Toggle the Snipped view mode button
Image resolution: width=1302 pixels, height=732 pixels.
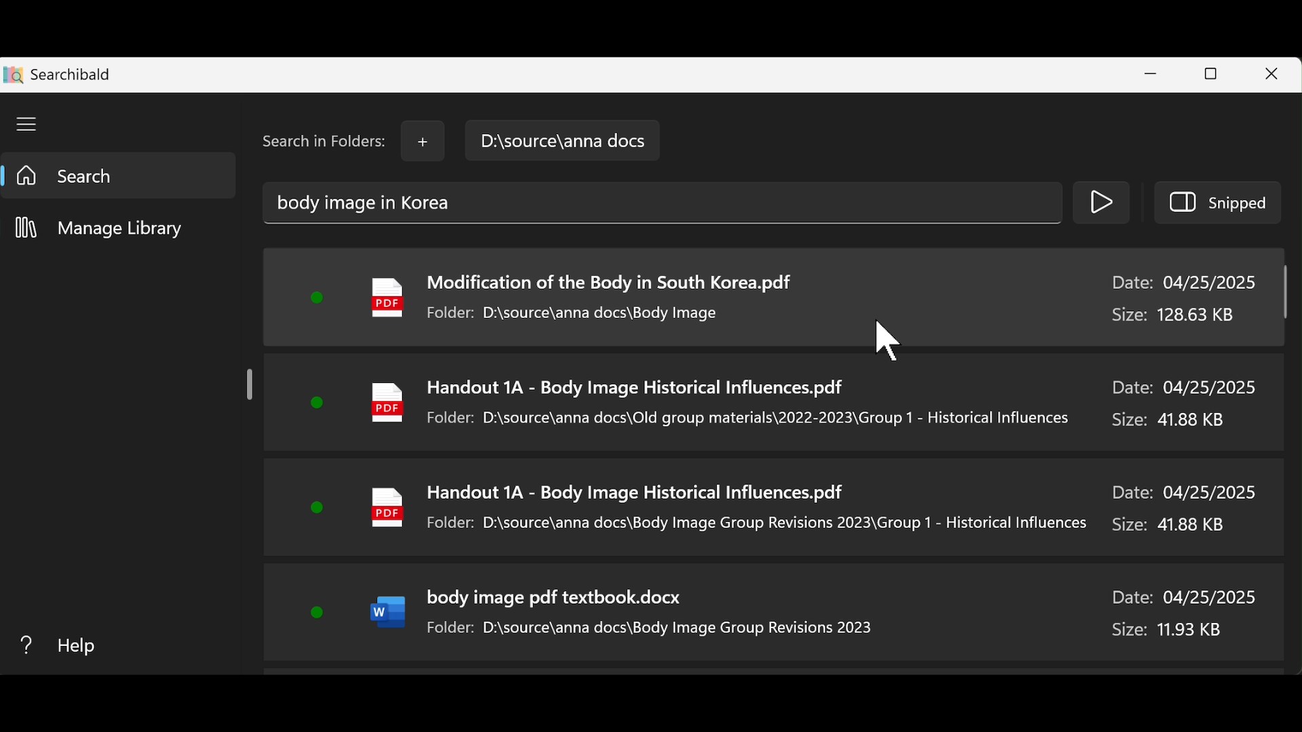[x=1218, y=203]
